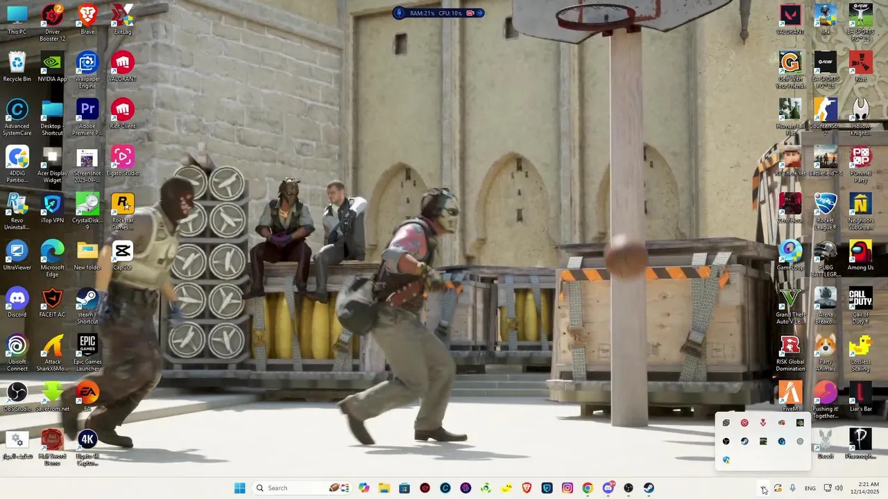Open iTop VPN desktop shortcut
The image size is (888, 499).
52,208
